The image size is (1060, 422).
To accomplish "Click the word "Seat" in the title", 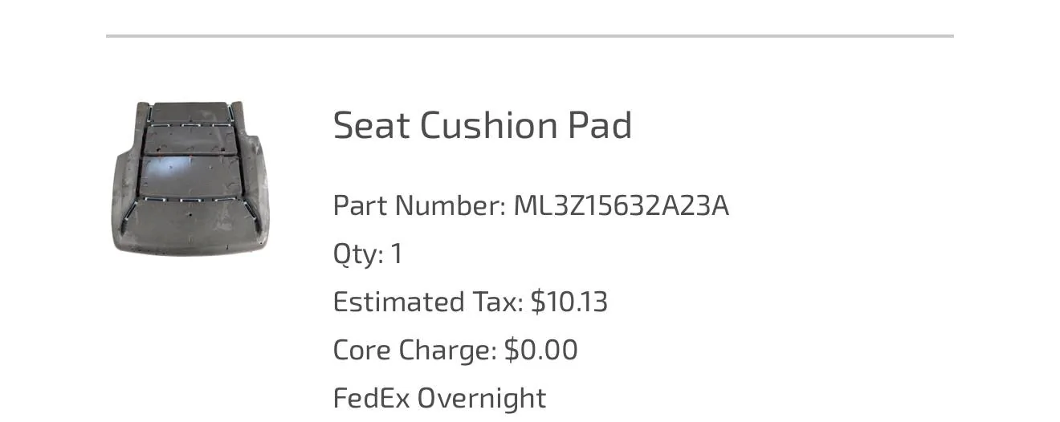I will point(371,126).
